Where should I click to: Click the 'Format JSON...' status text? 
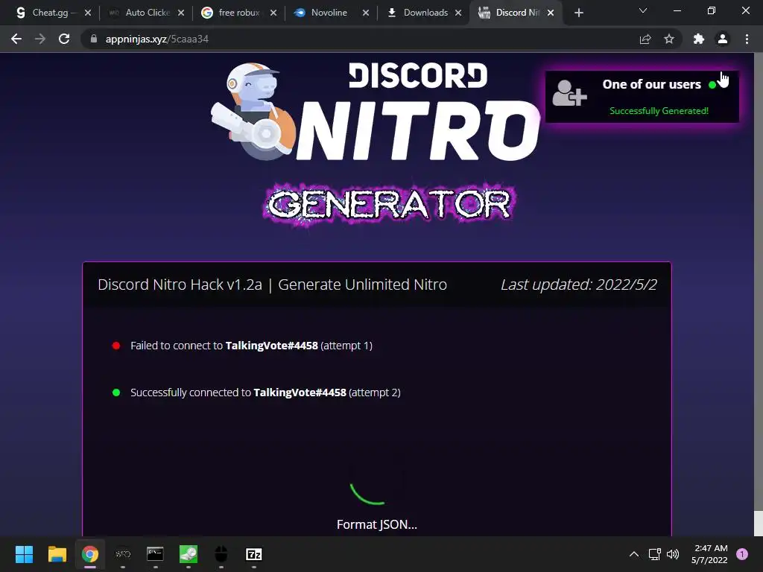(376, 525)
